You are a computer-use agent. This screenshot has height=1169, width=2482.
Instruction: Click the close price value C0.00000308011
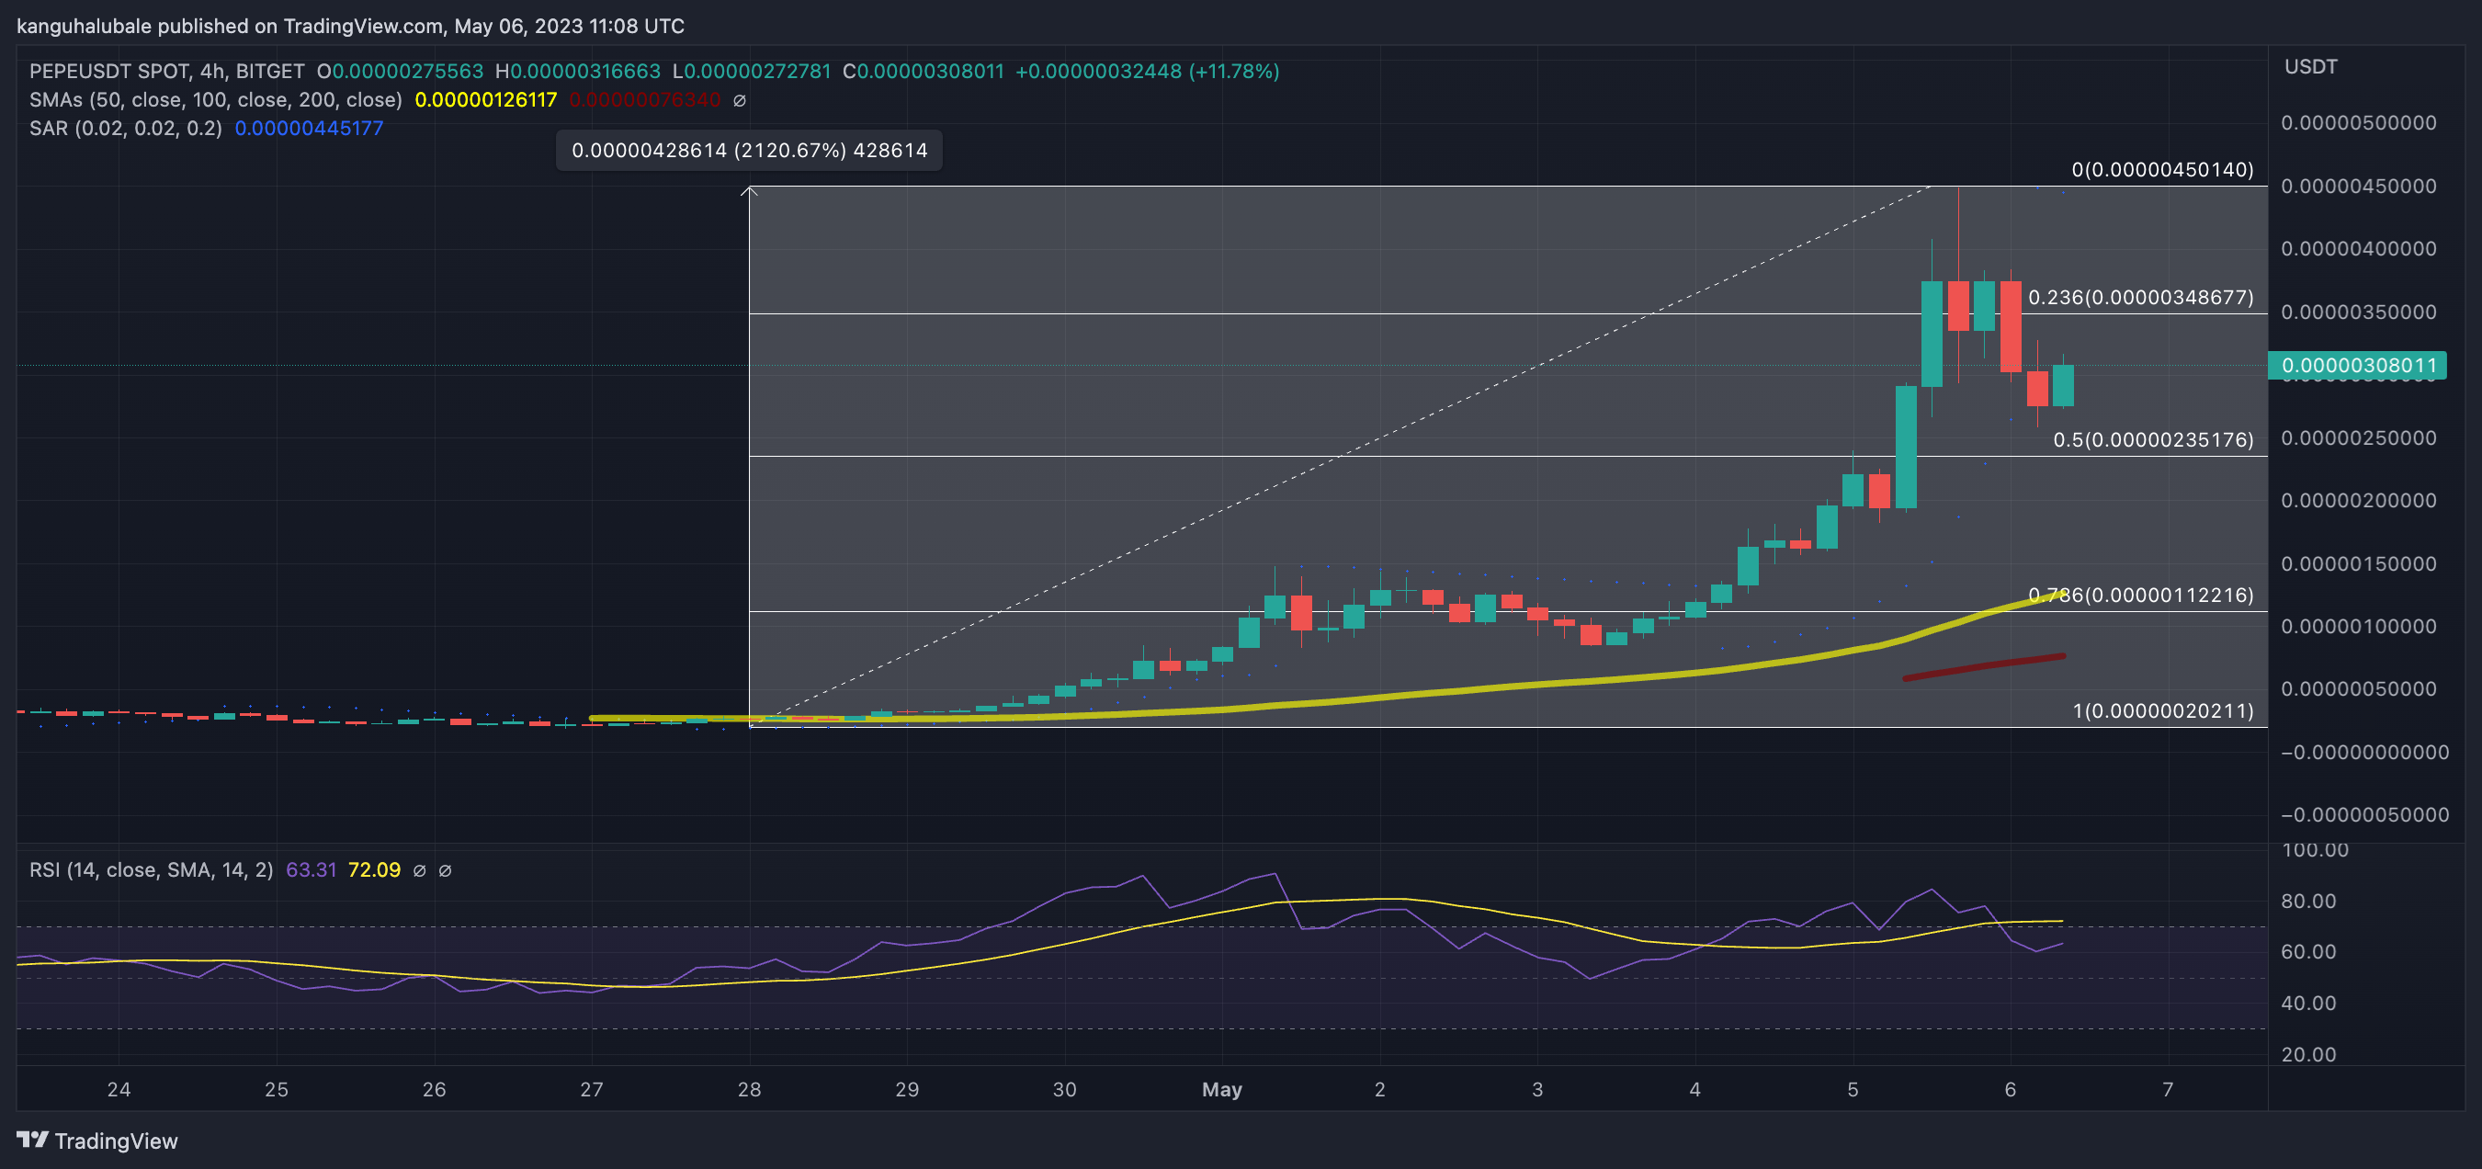click(x=923, y=72)
